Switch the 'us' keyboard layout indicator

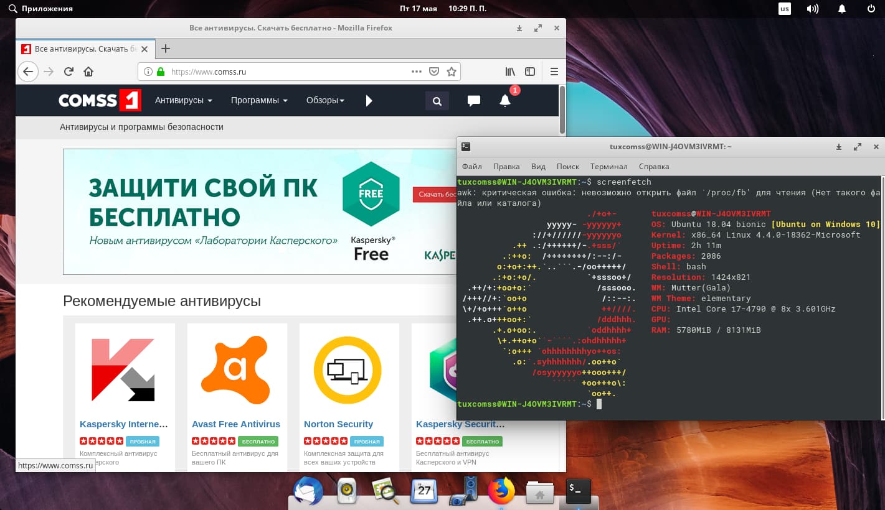click(785, 9)
